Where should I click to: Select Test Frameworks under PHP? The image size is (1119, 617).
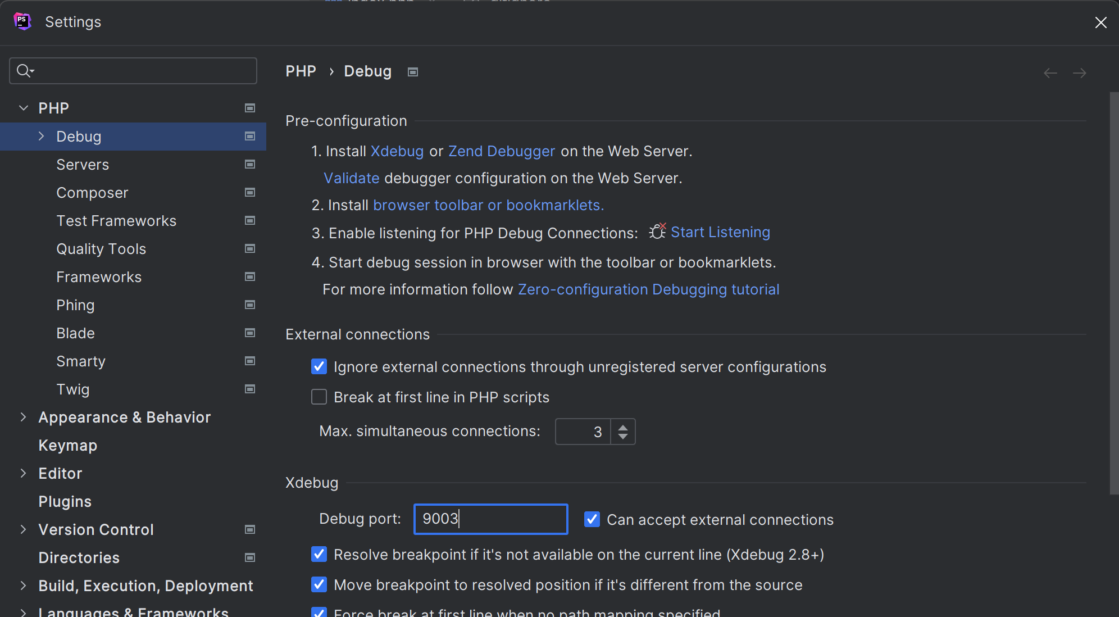(x=116, y=220)
